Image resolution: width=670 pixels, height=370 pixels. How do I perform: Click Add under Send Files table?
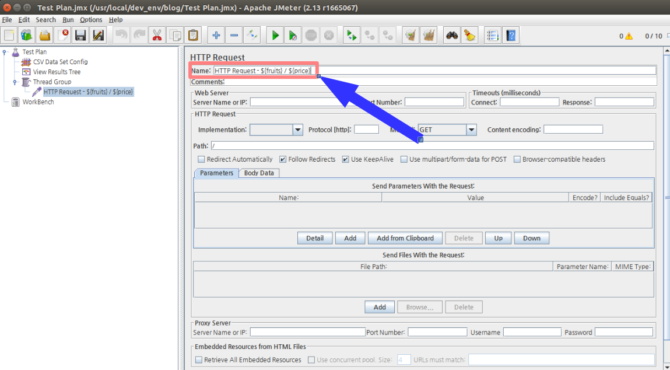pos(380,307)
